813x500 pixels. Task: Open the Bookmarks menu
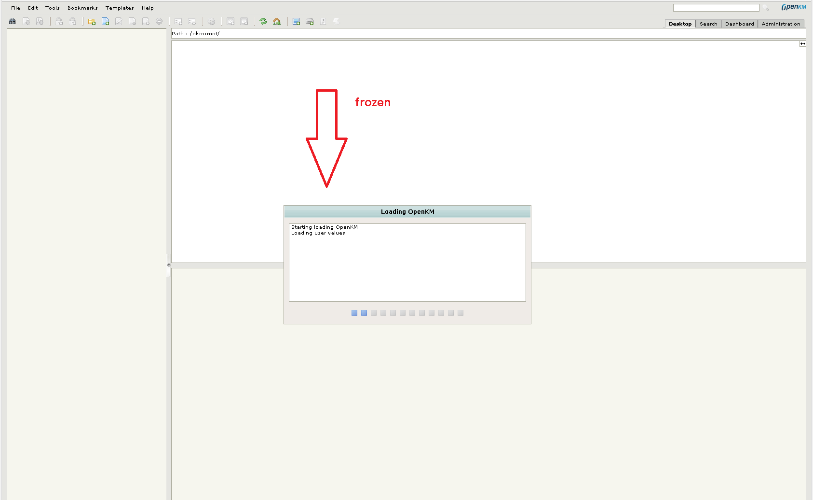(x=82, y=8)
